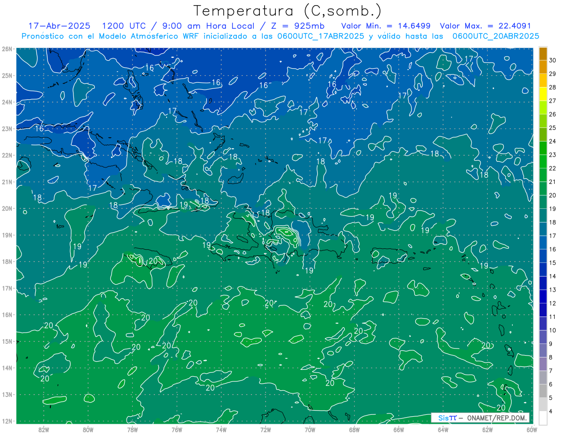Click 'Valor Min. = 14.6499' text
This screenshot has height=436, width=565.
click(x=385, y=26)
